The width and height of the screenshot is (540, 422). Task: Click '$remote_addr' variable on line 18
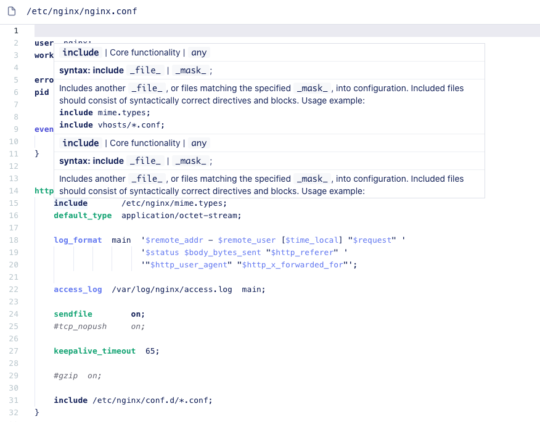(174, 240)
